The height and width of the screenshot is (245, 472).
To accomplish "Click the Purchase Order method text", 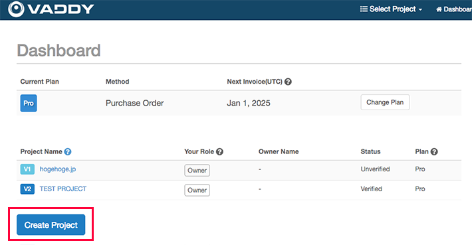I will 134,103.
